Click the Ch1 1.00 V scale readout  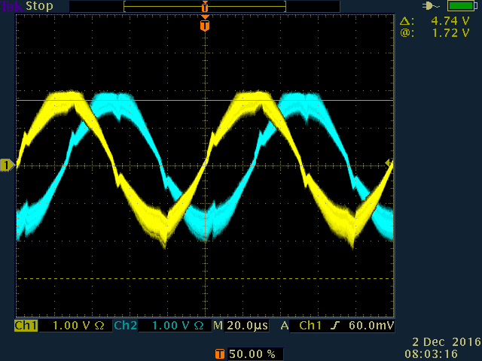[78, 326]
